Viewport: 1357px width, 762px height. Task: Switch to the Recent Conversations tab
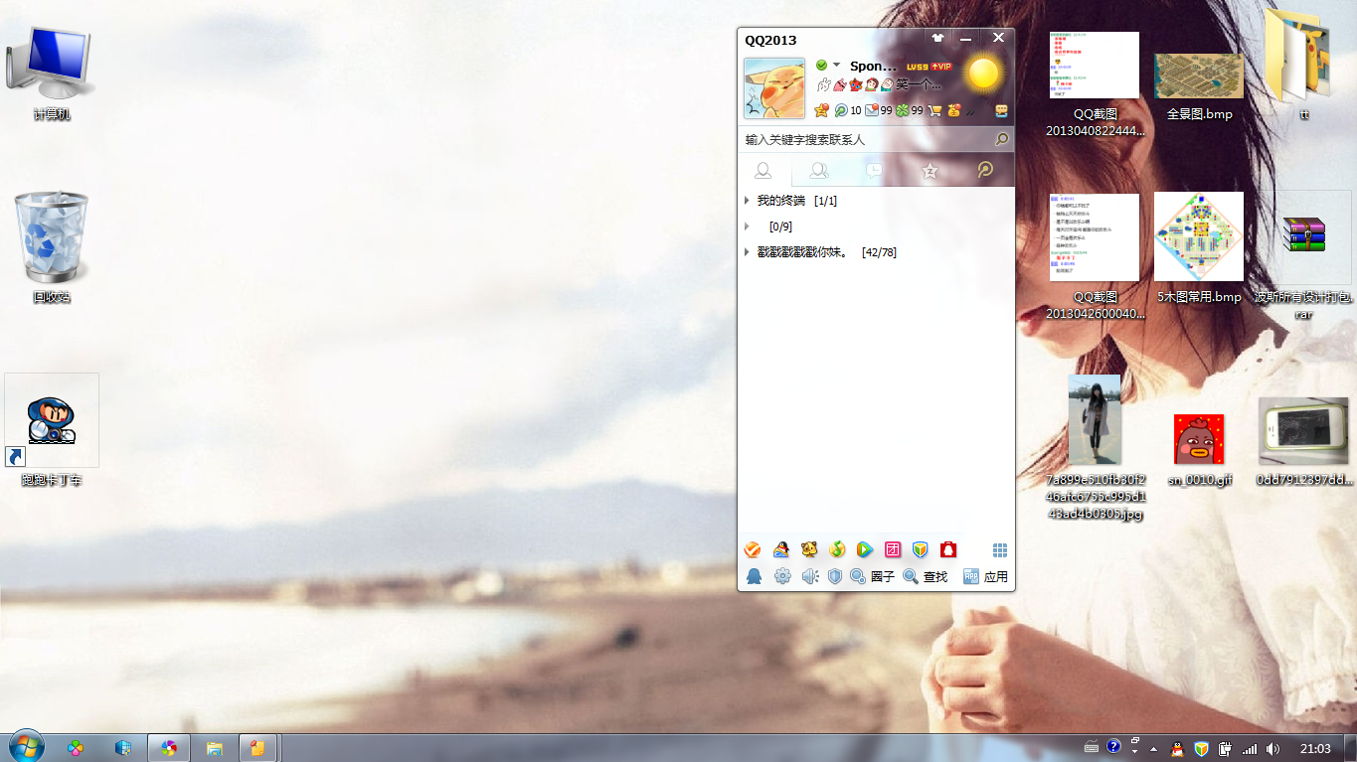click(x=874, y=171)
